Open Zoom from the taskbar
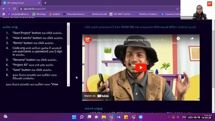This screenshot has height=121, width=215. pyautogui.click(x=141, y=117)
